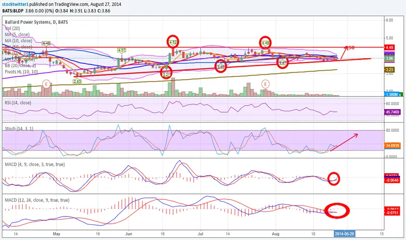406x240 pixels.
Task: Click the green icon beside the volume tag
Action: (401, 94)
